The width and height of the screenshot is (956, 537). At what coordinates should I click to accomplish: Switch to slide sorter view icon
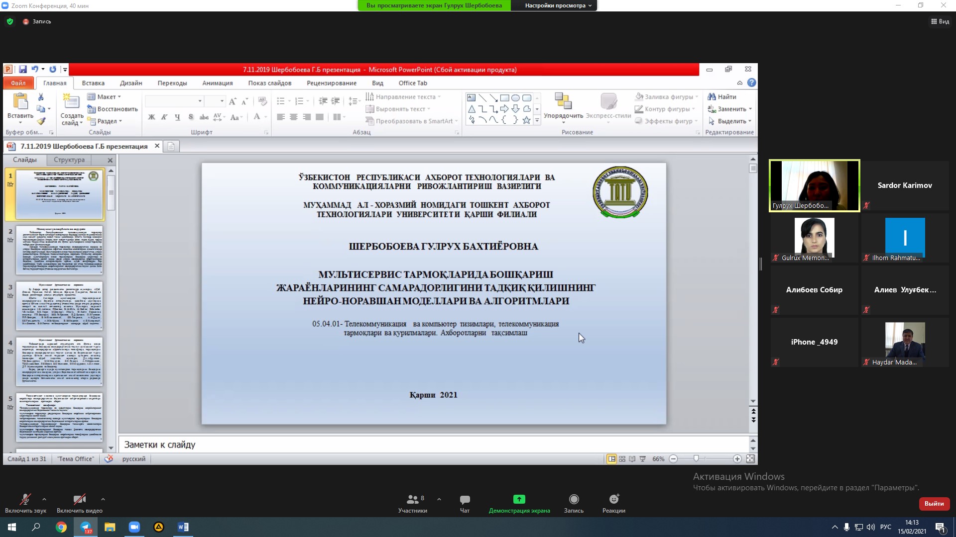(622, 459)
